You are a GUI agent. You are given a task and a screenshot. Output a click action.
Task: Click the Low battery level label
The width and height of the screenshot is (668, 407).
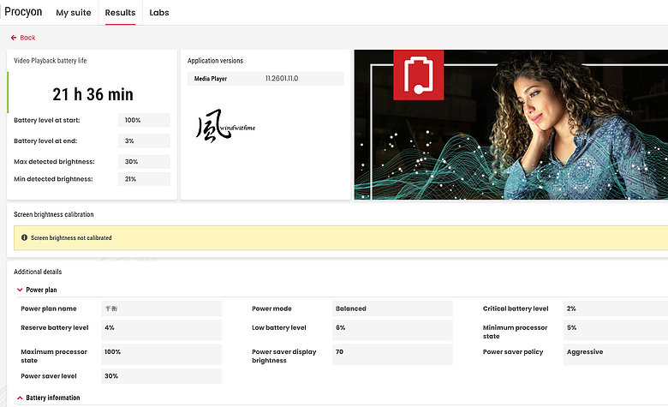[x=279, y=327]
